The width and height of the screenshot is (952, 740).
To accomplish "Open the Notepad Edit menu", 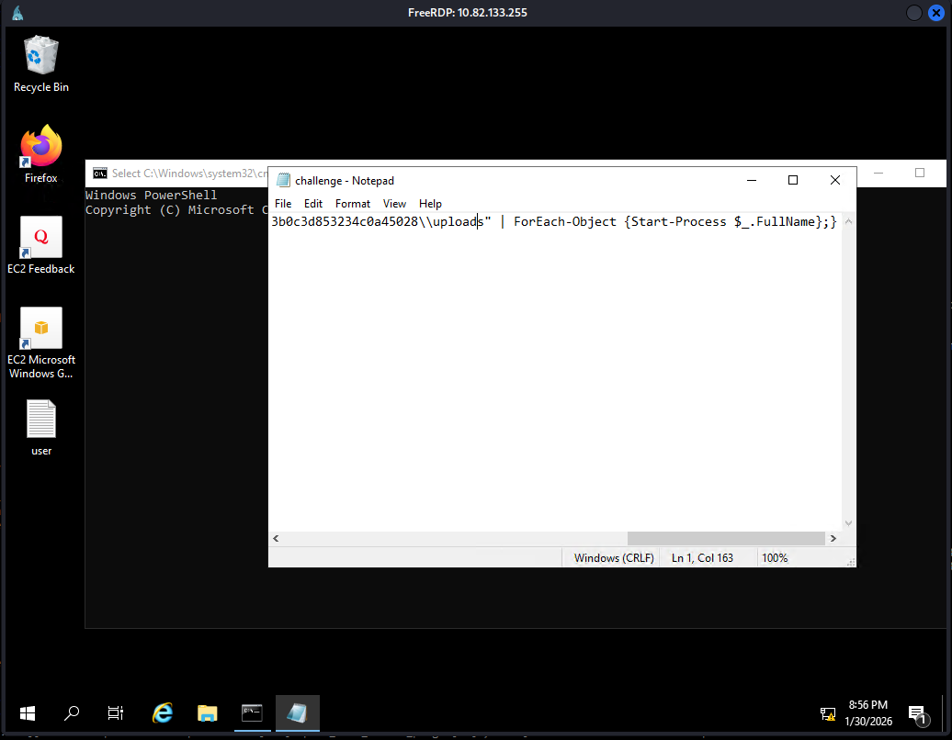I will click(313, 204).
